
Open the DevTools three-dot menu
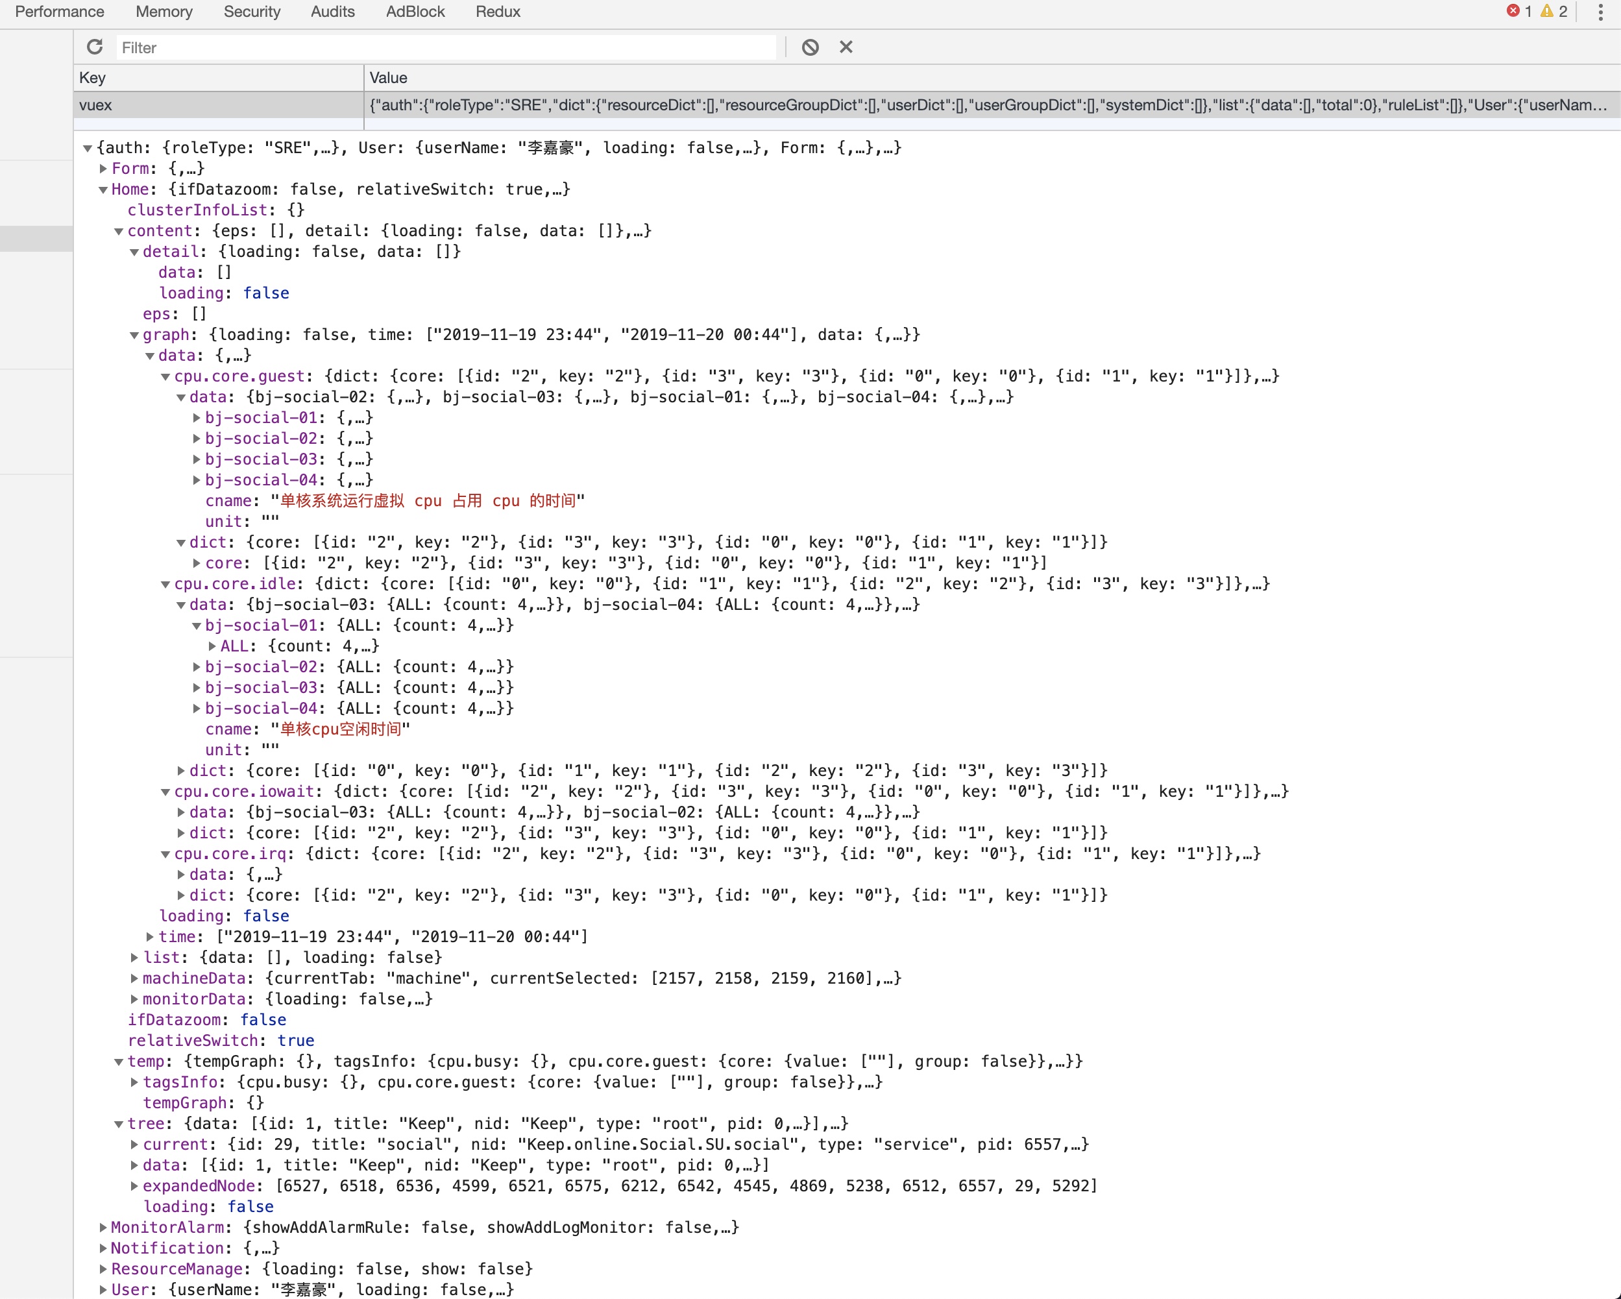click(1601, 12)
